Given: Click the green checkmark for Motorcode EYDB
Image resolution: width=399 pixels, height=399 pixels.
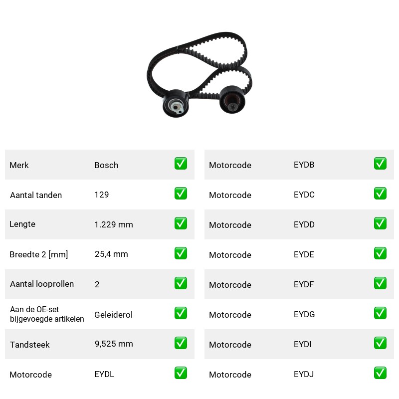Looking at the screenshot, I should (380, 164).
